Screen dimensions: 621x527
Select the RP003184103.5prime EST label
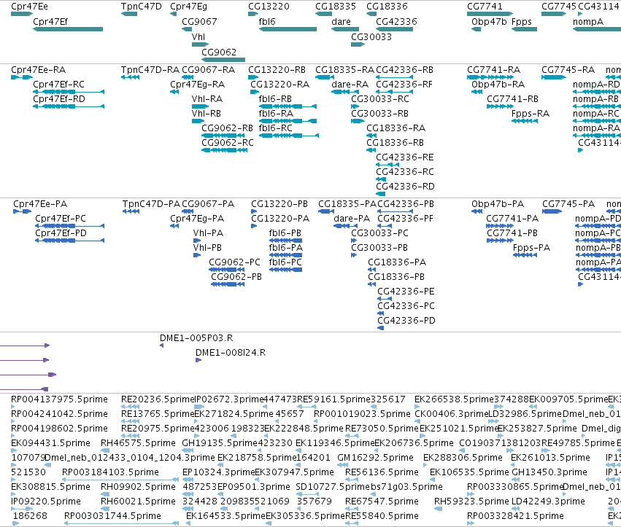(x=110, y=472)
